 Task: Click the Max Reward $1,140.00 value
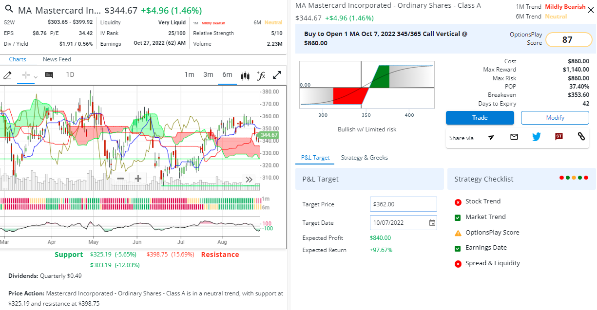pyautogui.click(x=576, y=70)
